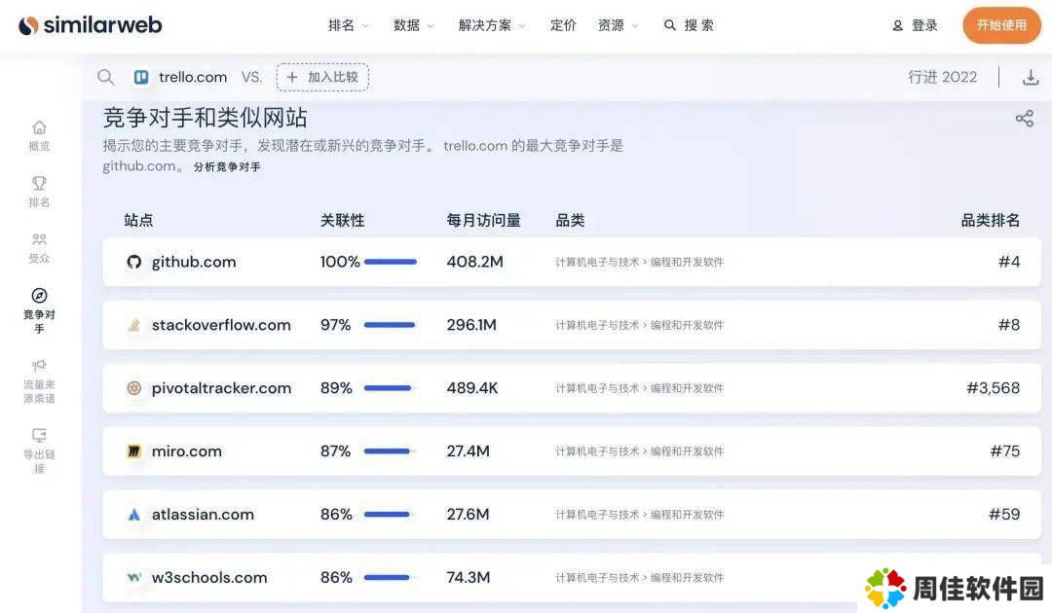Click the stackoverflow.com 97% relevance bar

tap(391, 325)
